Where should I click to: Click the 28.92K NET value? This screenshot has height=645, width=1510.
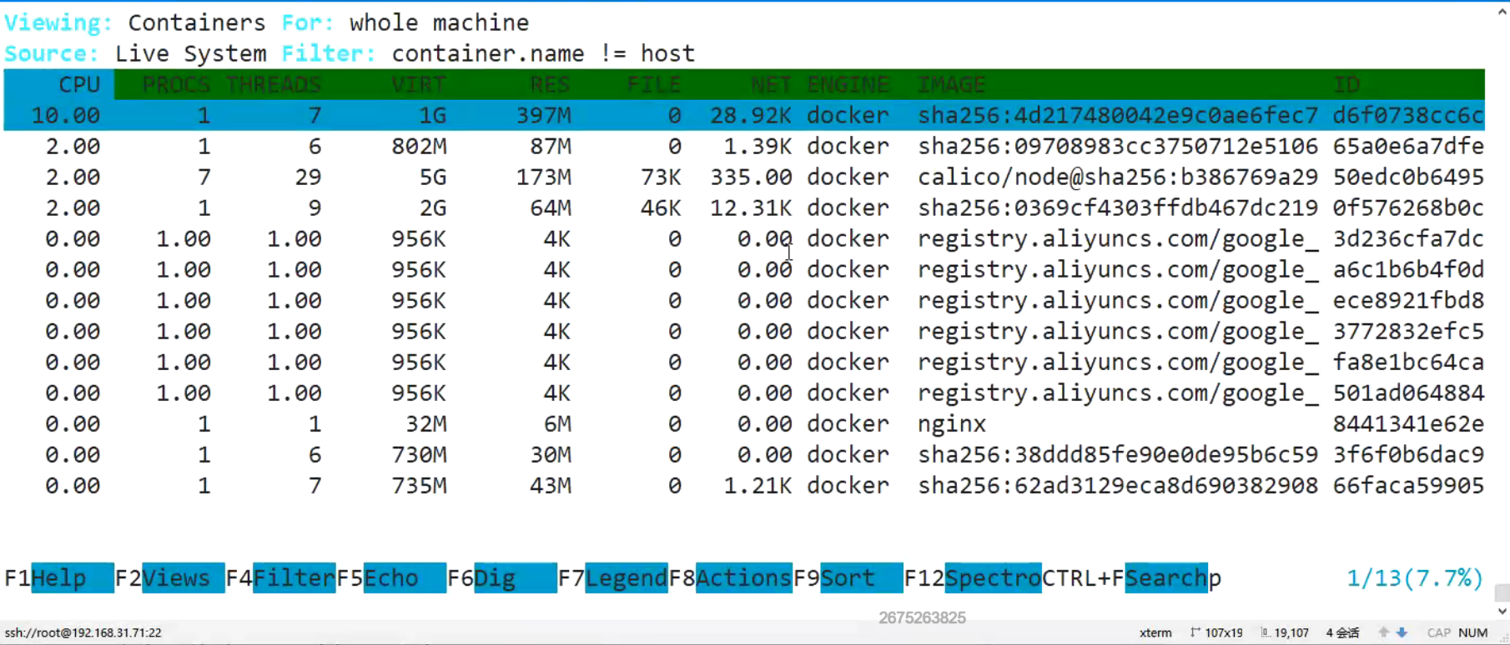tap(750, 115)
